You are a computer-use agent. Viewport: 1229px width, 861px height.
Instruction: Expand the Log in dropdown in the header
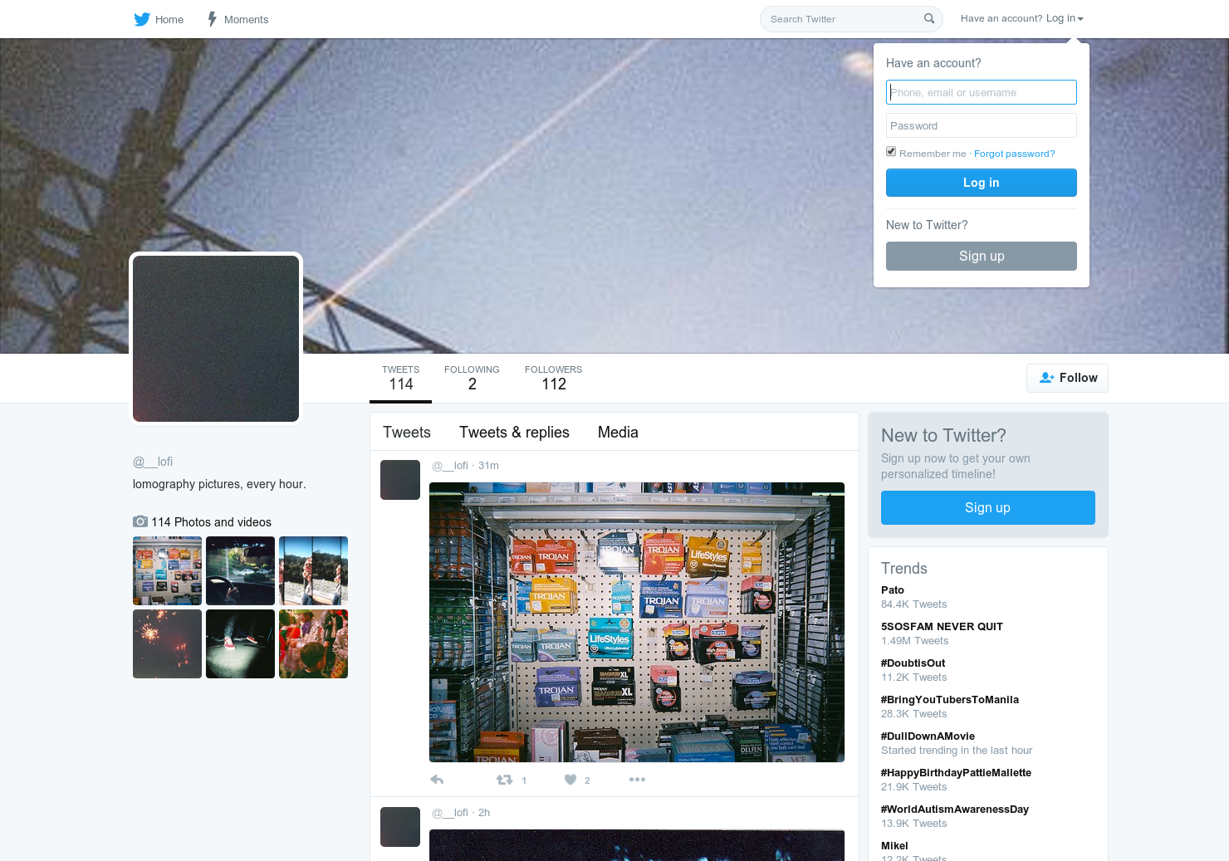tap(1064, 17)
